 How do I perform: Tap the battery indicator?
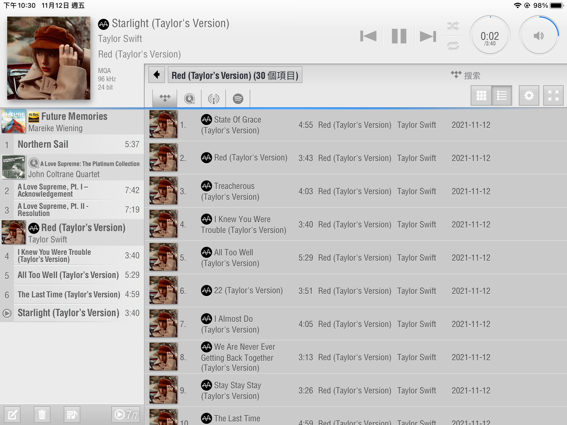pyautogui.click(x=557, y=6)
